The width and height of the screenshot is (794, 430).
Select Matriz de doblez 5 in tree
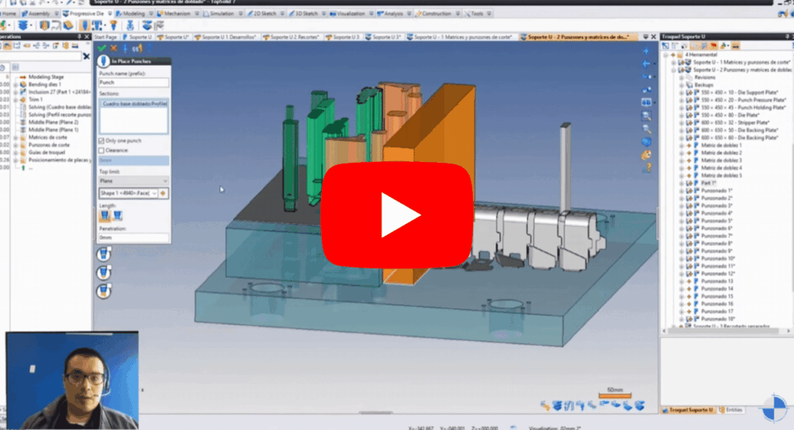[x=722, y=176]
